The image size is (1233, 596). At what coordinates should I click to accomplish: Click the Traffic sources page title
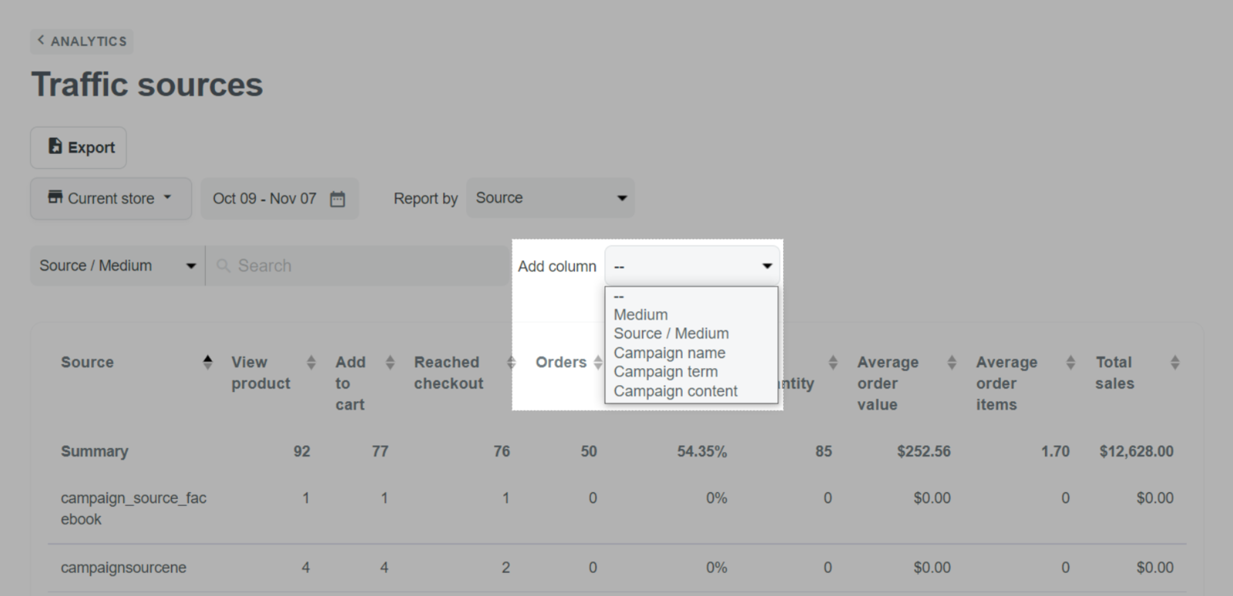pos(147,85)
